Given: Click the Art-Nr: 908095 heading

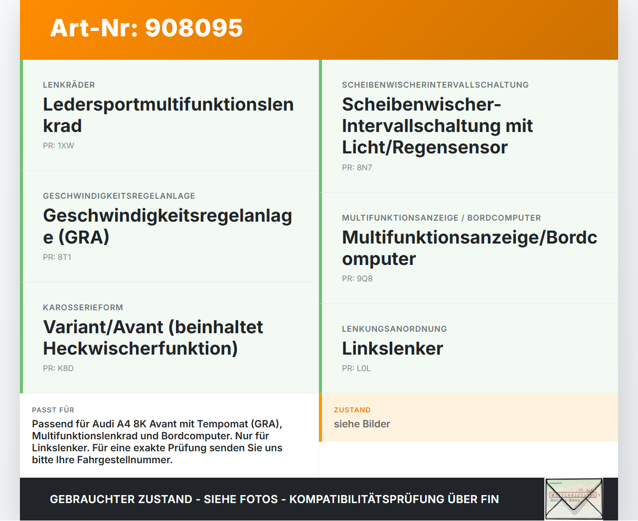Looking at the screenshot, I should tap(147, 28).
